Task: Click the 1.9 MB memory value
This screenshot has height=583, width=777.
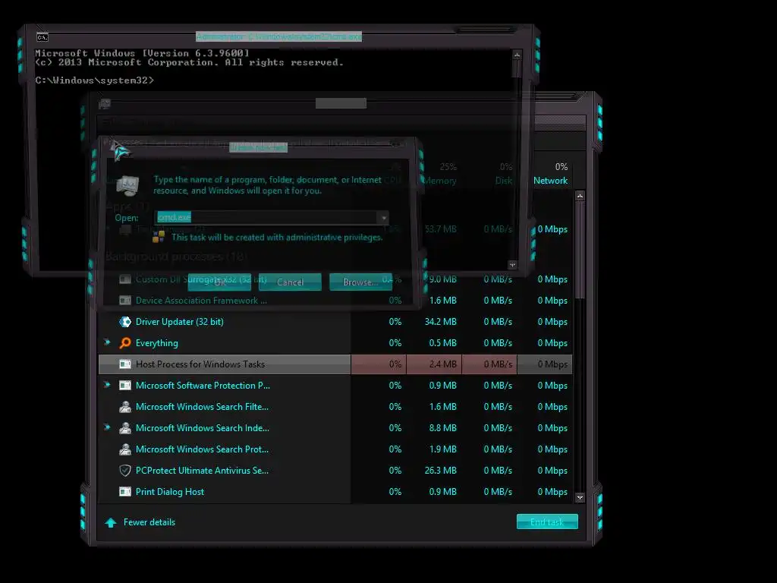Action: click(x=443, y=449)
